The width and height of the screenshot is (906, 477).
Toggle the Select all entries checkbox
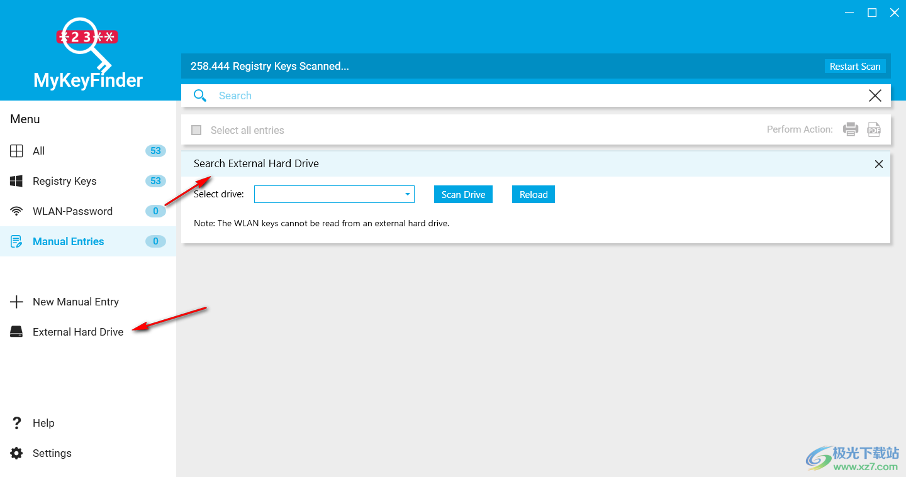pyautogui.click(x=196, y=130)
